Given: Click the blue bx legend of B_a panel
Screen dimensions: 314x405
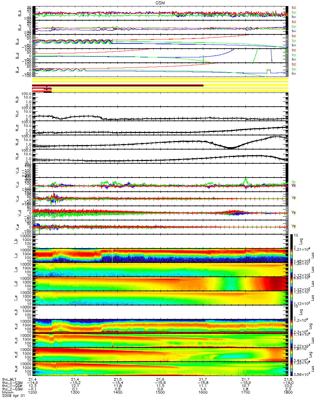Looking at the screenshot, I should 294,45.
